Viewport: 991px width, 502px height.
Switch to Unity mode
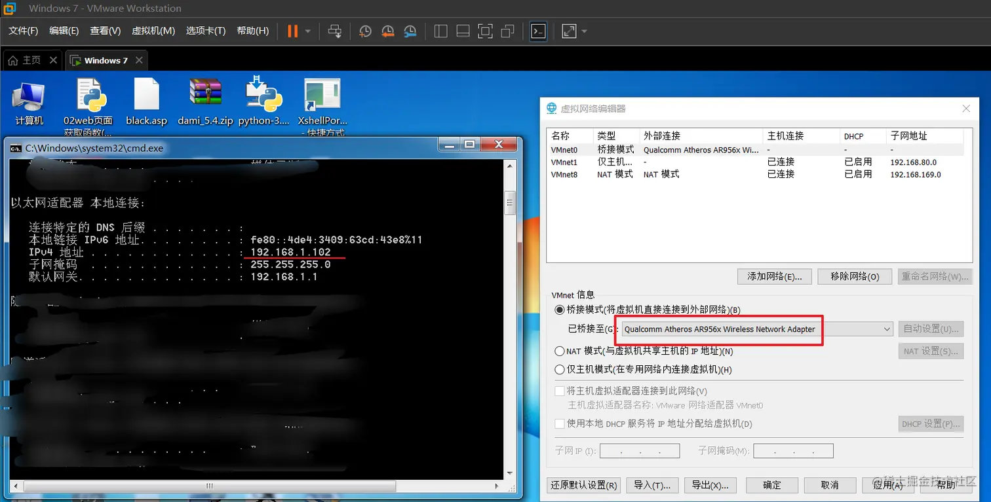509,31
